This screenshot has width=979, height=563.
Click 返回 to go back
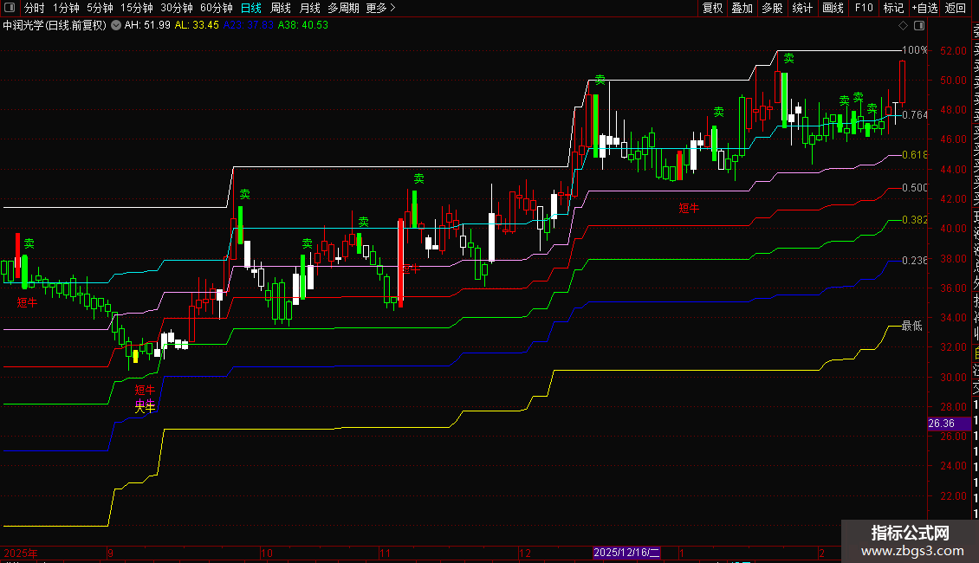tap(956, 8)
